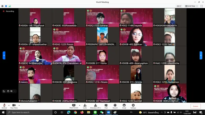Go to next page of participants
Image resolution: width=205 pixels, height=115 pixels.
201,55
